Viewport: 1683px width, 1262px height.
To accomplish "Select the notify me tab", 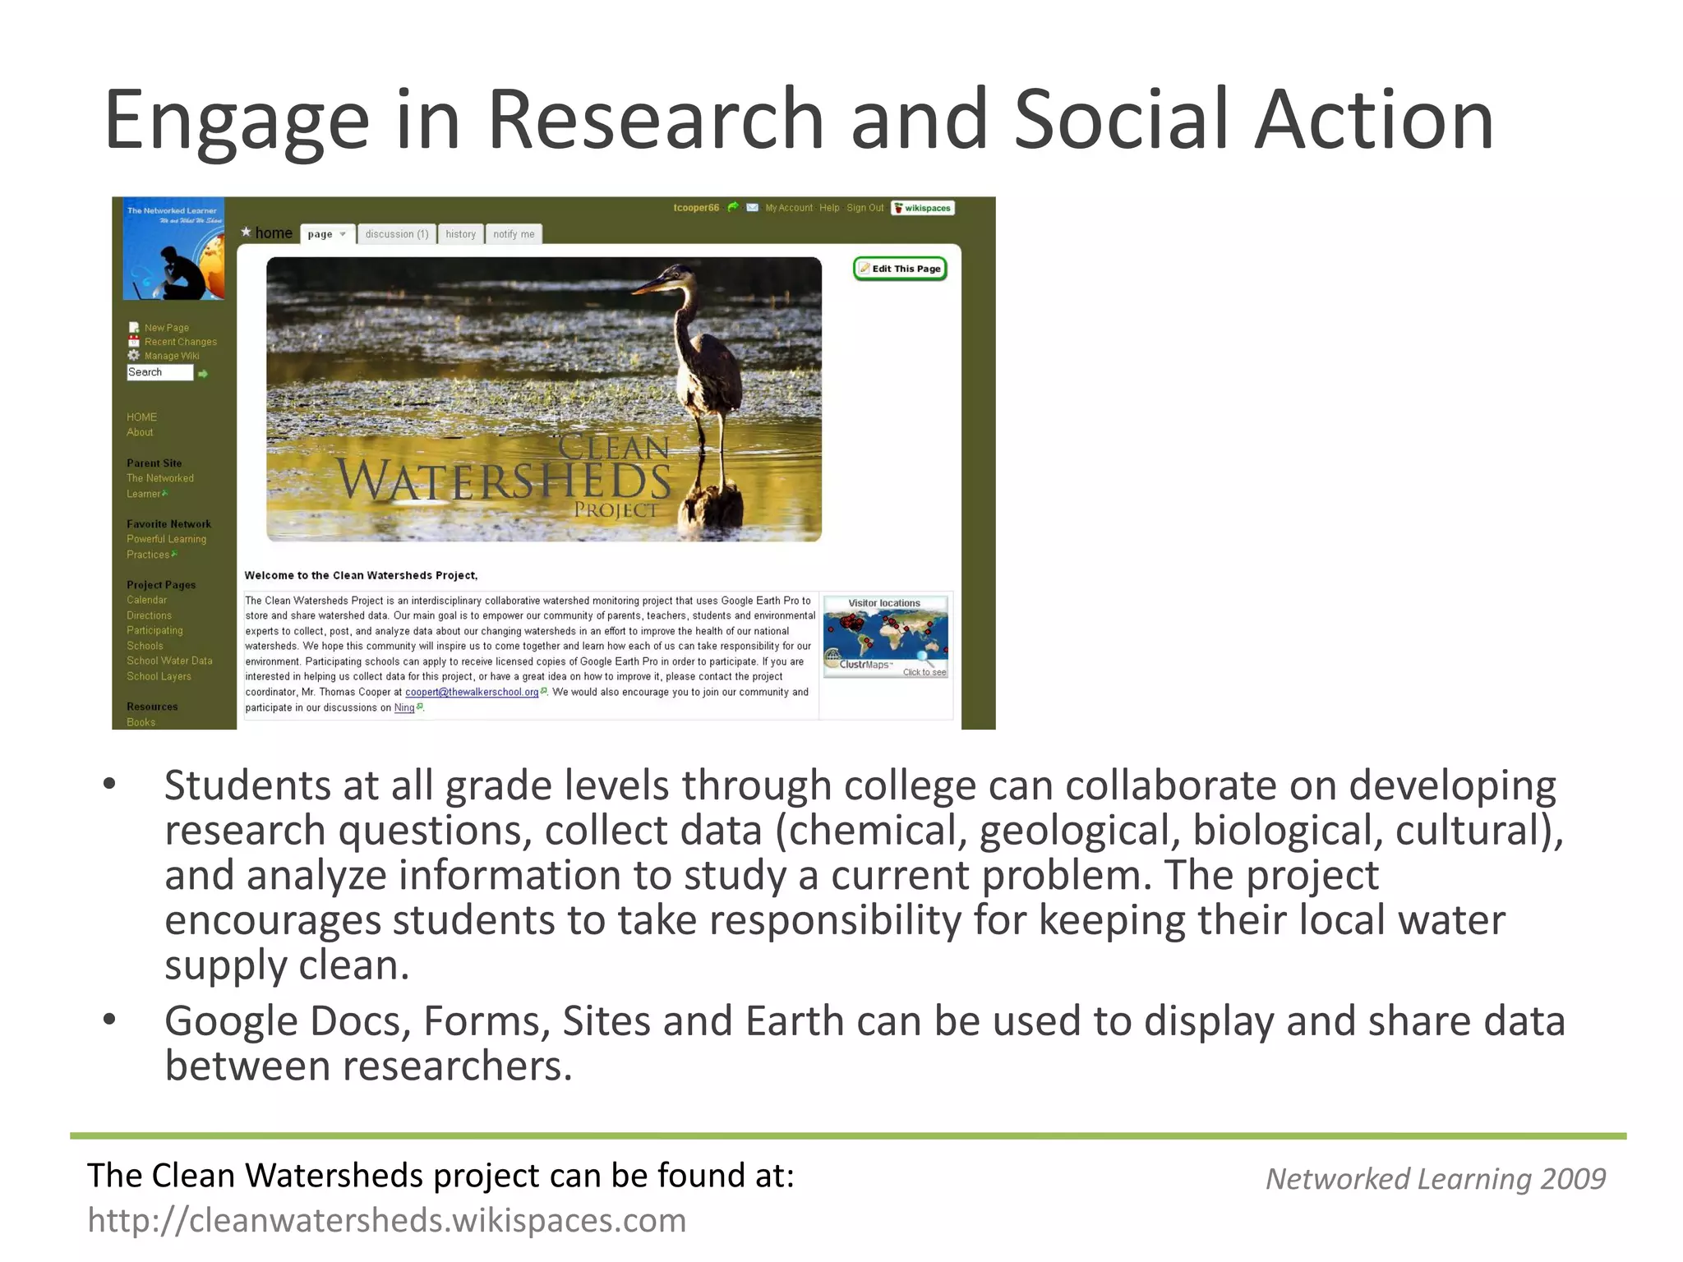I will (x=514, y=234).
